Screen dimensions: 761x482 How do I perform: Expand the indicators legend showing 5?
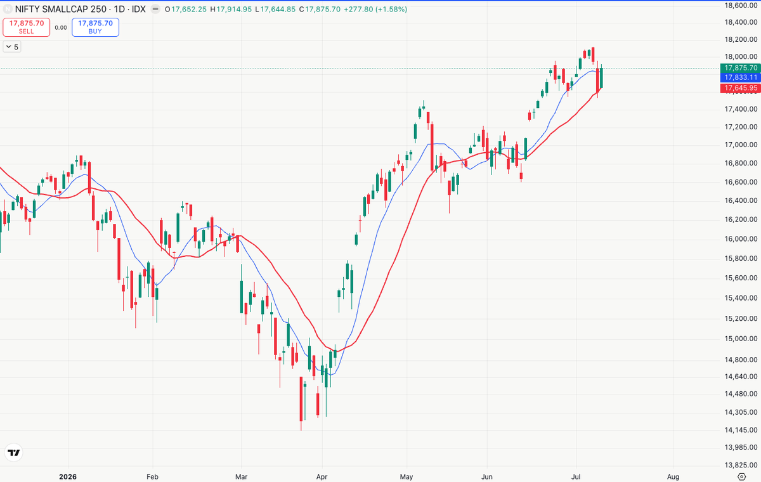(12, 47)
